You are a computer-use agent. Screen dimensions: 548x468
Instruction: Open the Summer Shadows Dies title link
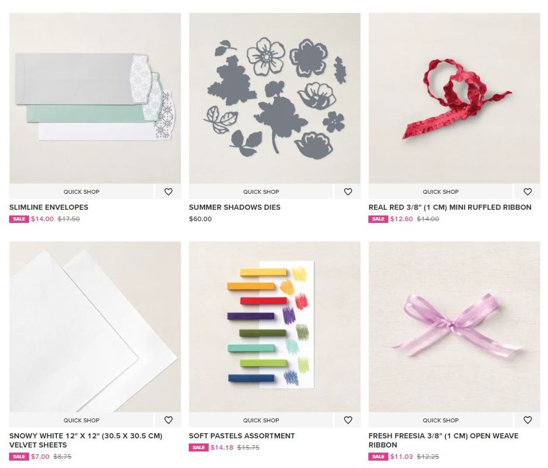tap(234, 207)
